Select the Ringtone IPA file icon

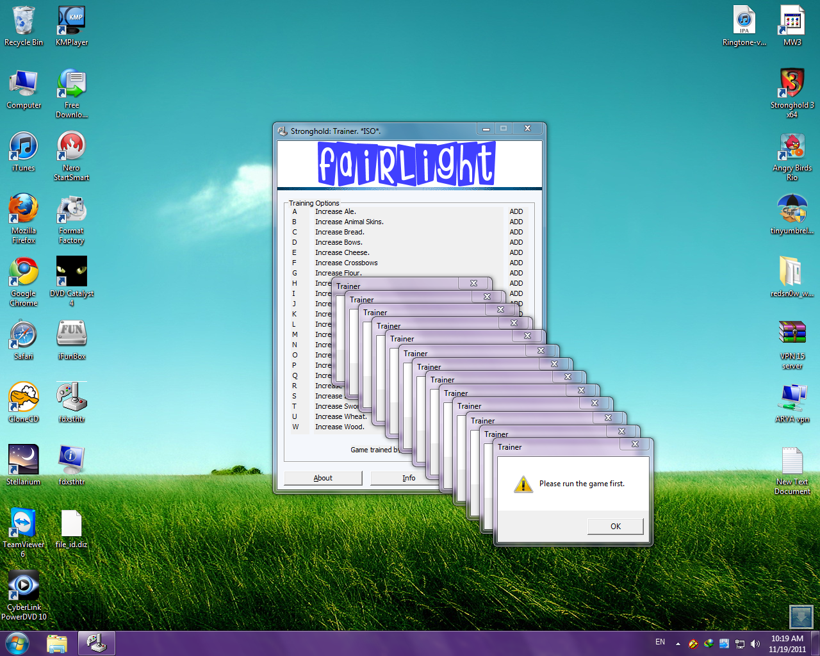pos(744,26)
